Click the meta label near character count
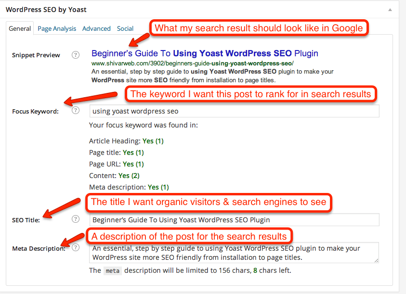Image resolution: width=406 pixels, height=294 pixels. click(112, 270)
